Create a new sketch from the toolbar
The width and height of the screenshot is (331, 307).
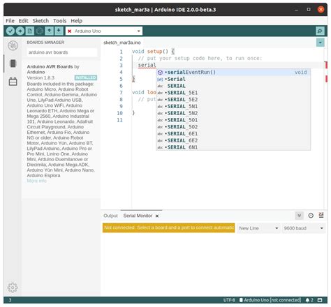[30, 31]
